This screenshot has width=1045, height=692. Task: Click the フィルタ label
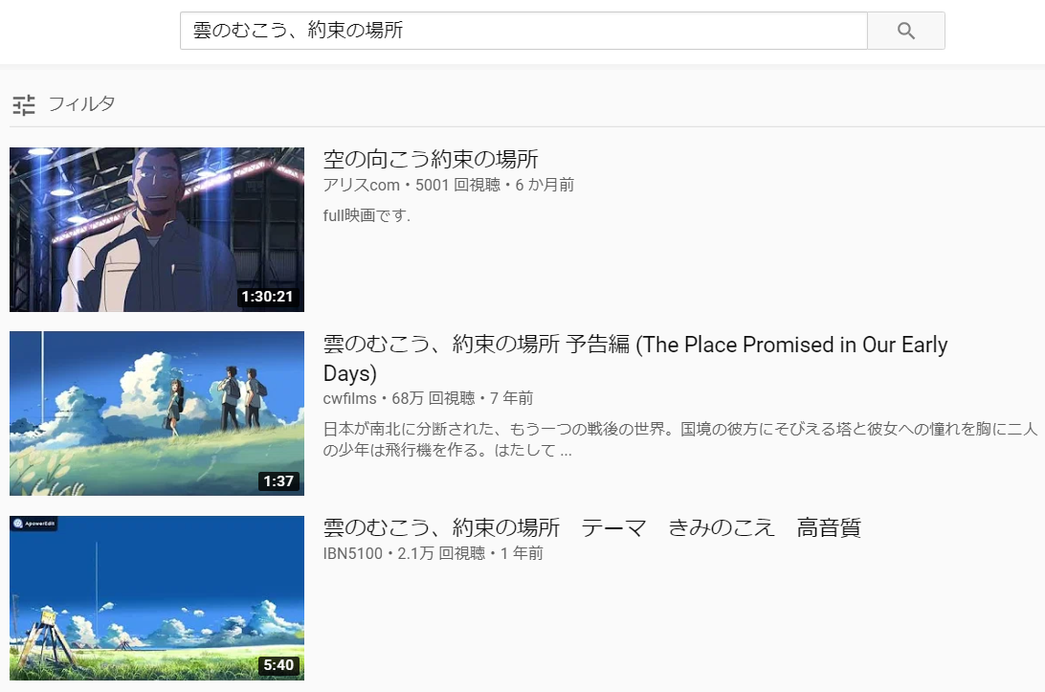coord(81,104)
